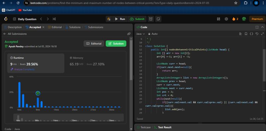Copy submission link icon

tap(129, 34)
